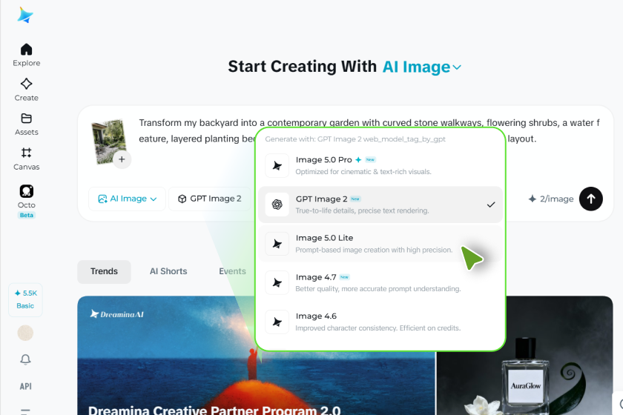This screenshot has width=623, height=415.
Task: Expand the AI Image heading dropdown
Action: 421,67
